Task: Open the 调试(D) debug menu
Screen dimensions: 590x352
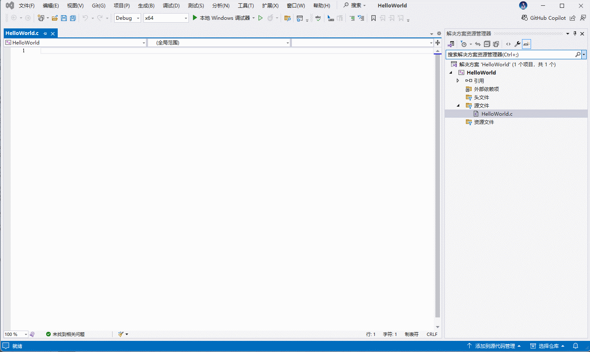Action: coord(171,6)
